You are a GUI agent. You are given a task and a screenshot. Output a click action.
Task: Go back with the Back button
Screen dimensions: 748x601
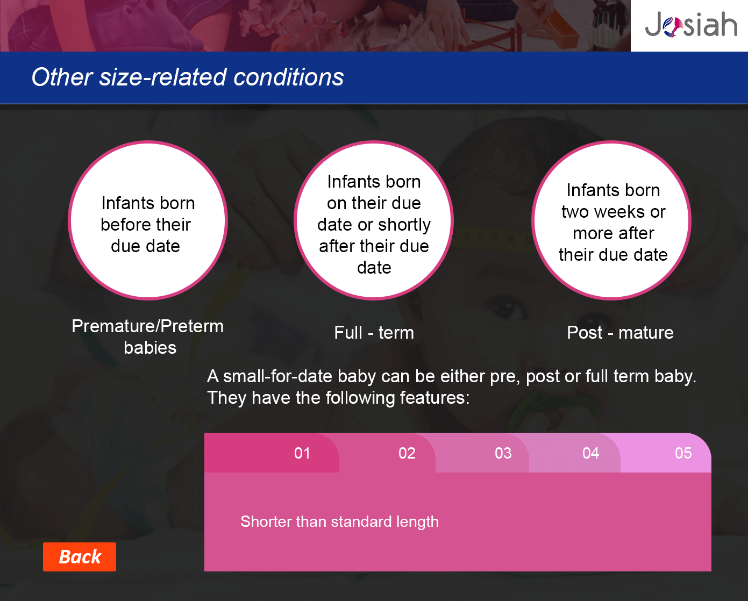[x=80, y=557]
